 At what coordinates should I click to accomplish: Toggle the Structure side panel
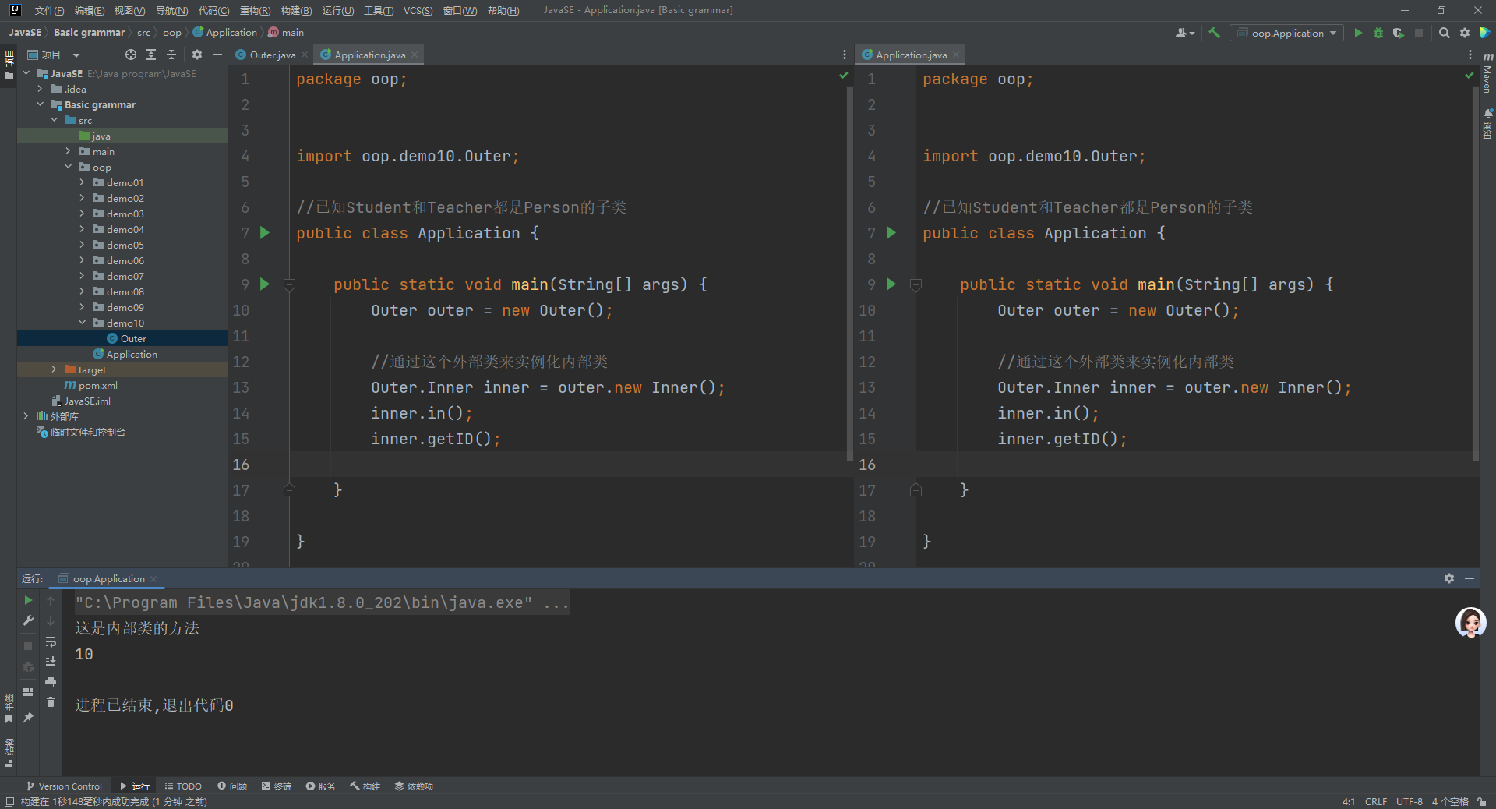[x=9, y=753]
